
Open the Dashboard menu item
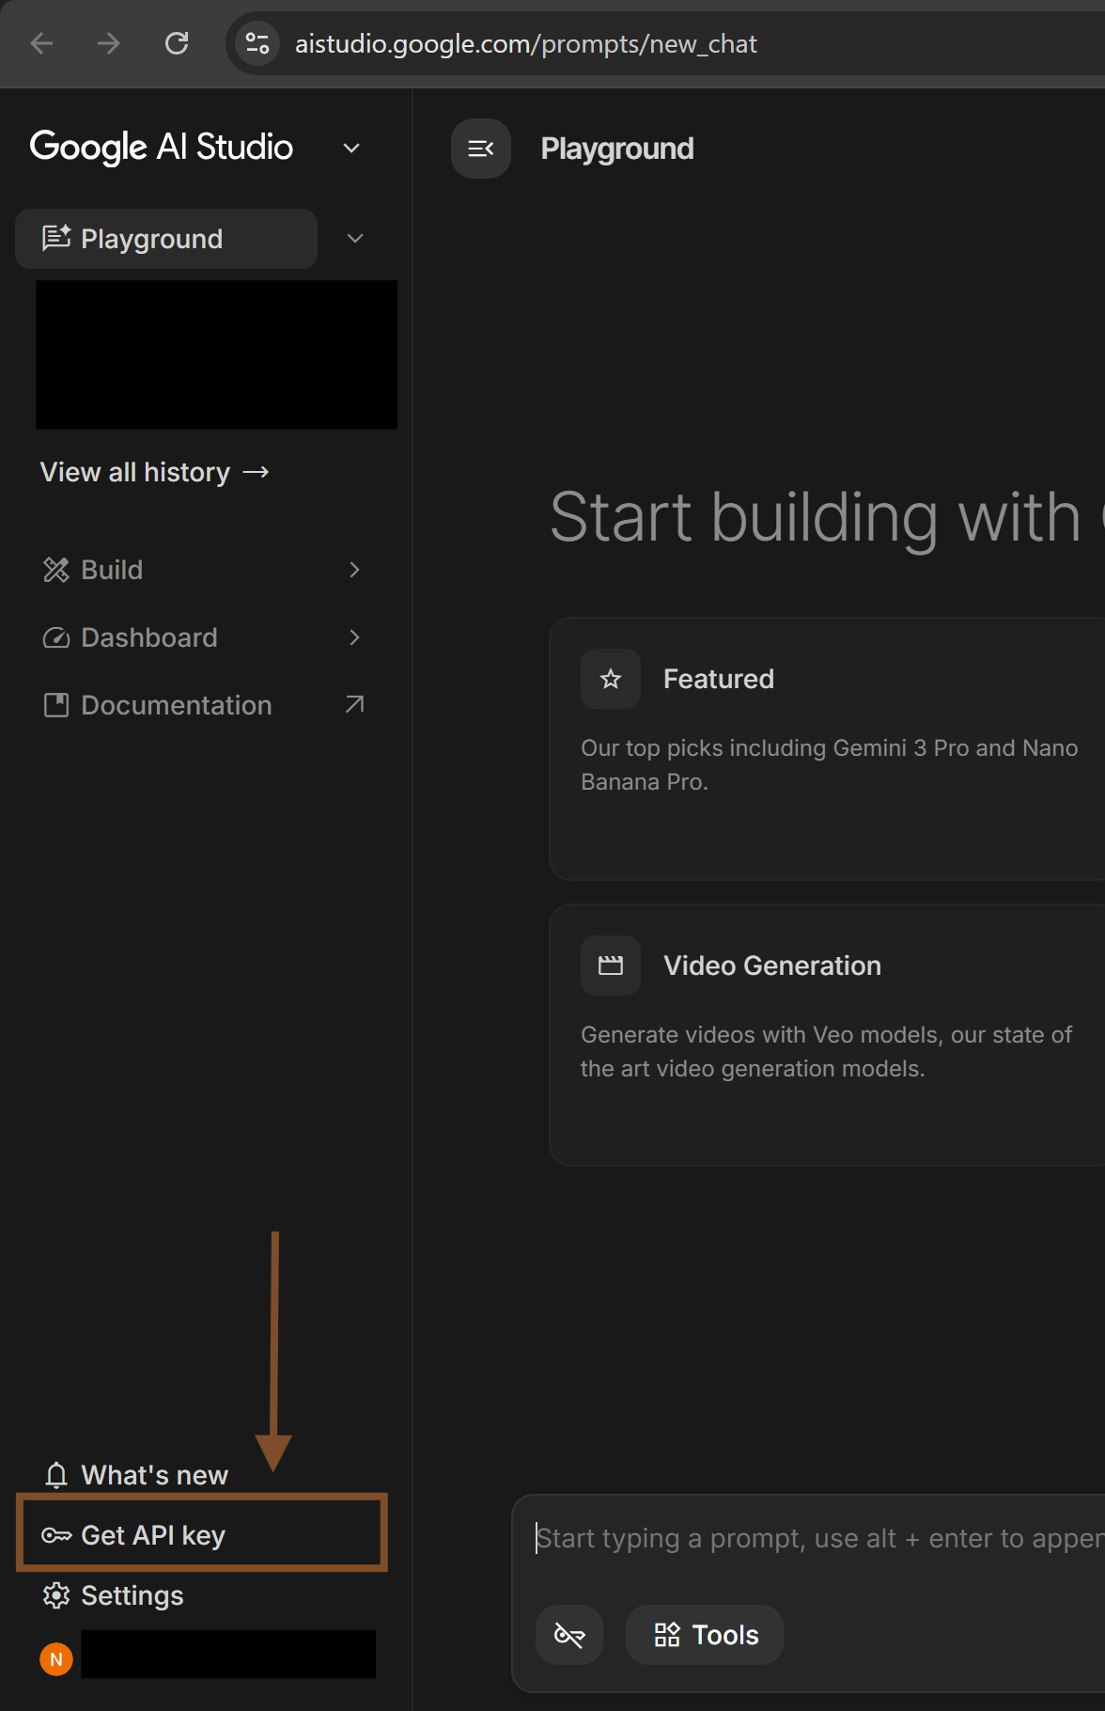(203, 637)
